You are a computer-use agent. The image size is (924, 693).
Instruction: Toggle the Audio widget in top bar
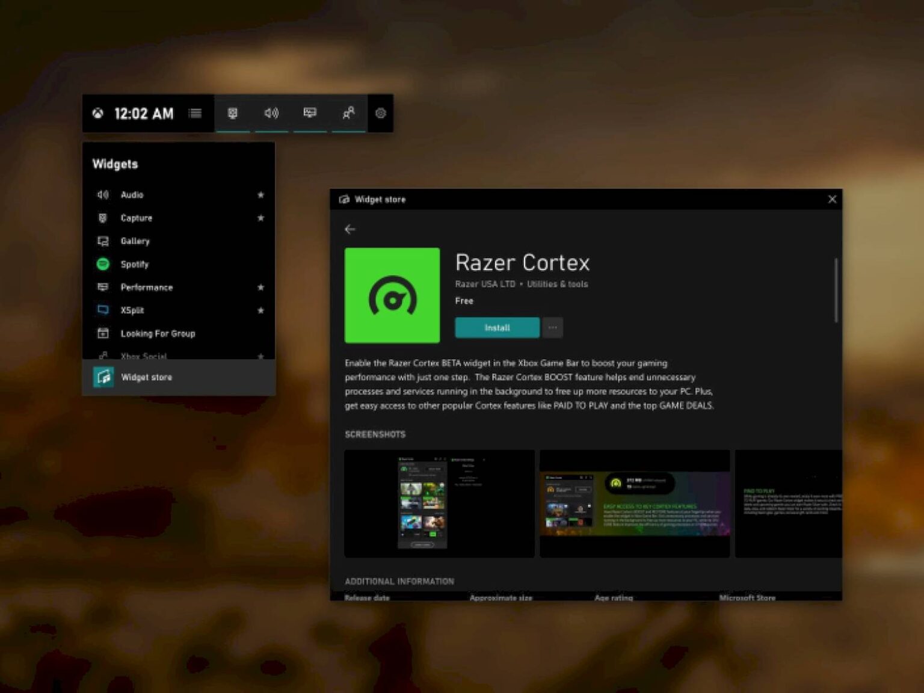pyautogui.click(x=271, y=113)
